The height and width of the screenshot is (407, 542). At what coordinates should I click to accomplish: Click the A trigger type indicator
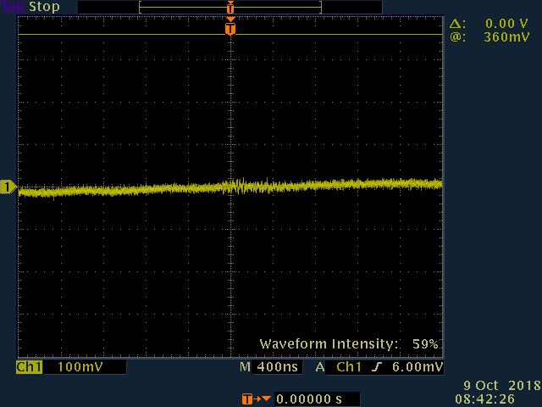click(320, 368)
